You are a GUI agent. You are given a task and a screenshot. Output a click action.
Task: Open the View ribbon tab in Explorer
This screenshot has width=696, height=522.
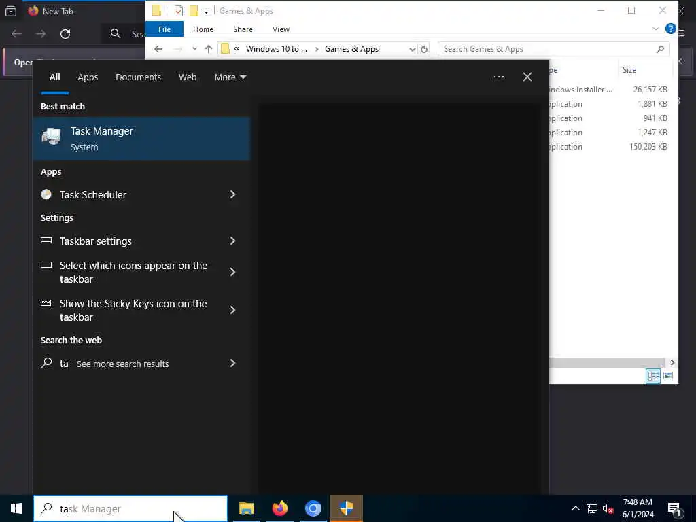click(x=281, y=29)
